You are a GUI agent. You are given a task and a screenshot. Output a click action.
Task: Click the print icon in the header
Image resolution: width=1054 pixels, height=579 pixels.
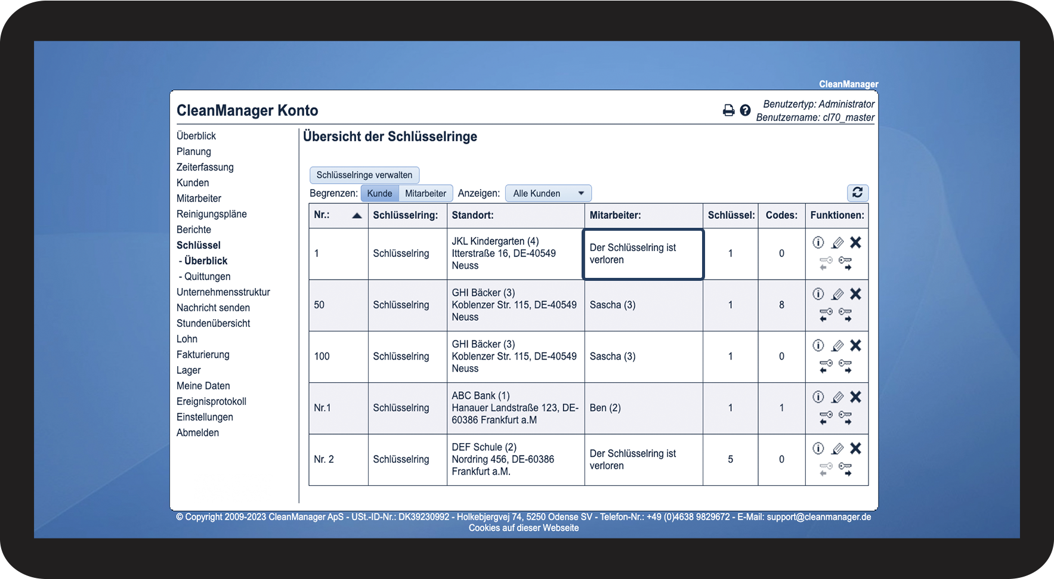728,110
